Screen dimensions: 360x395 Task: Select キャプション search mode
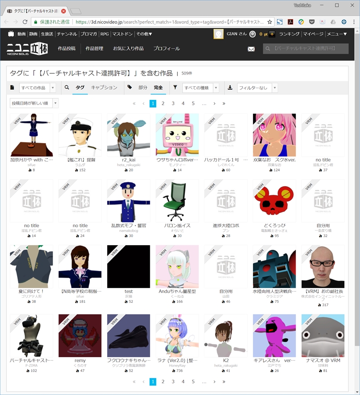(x=104, y=87)
